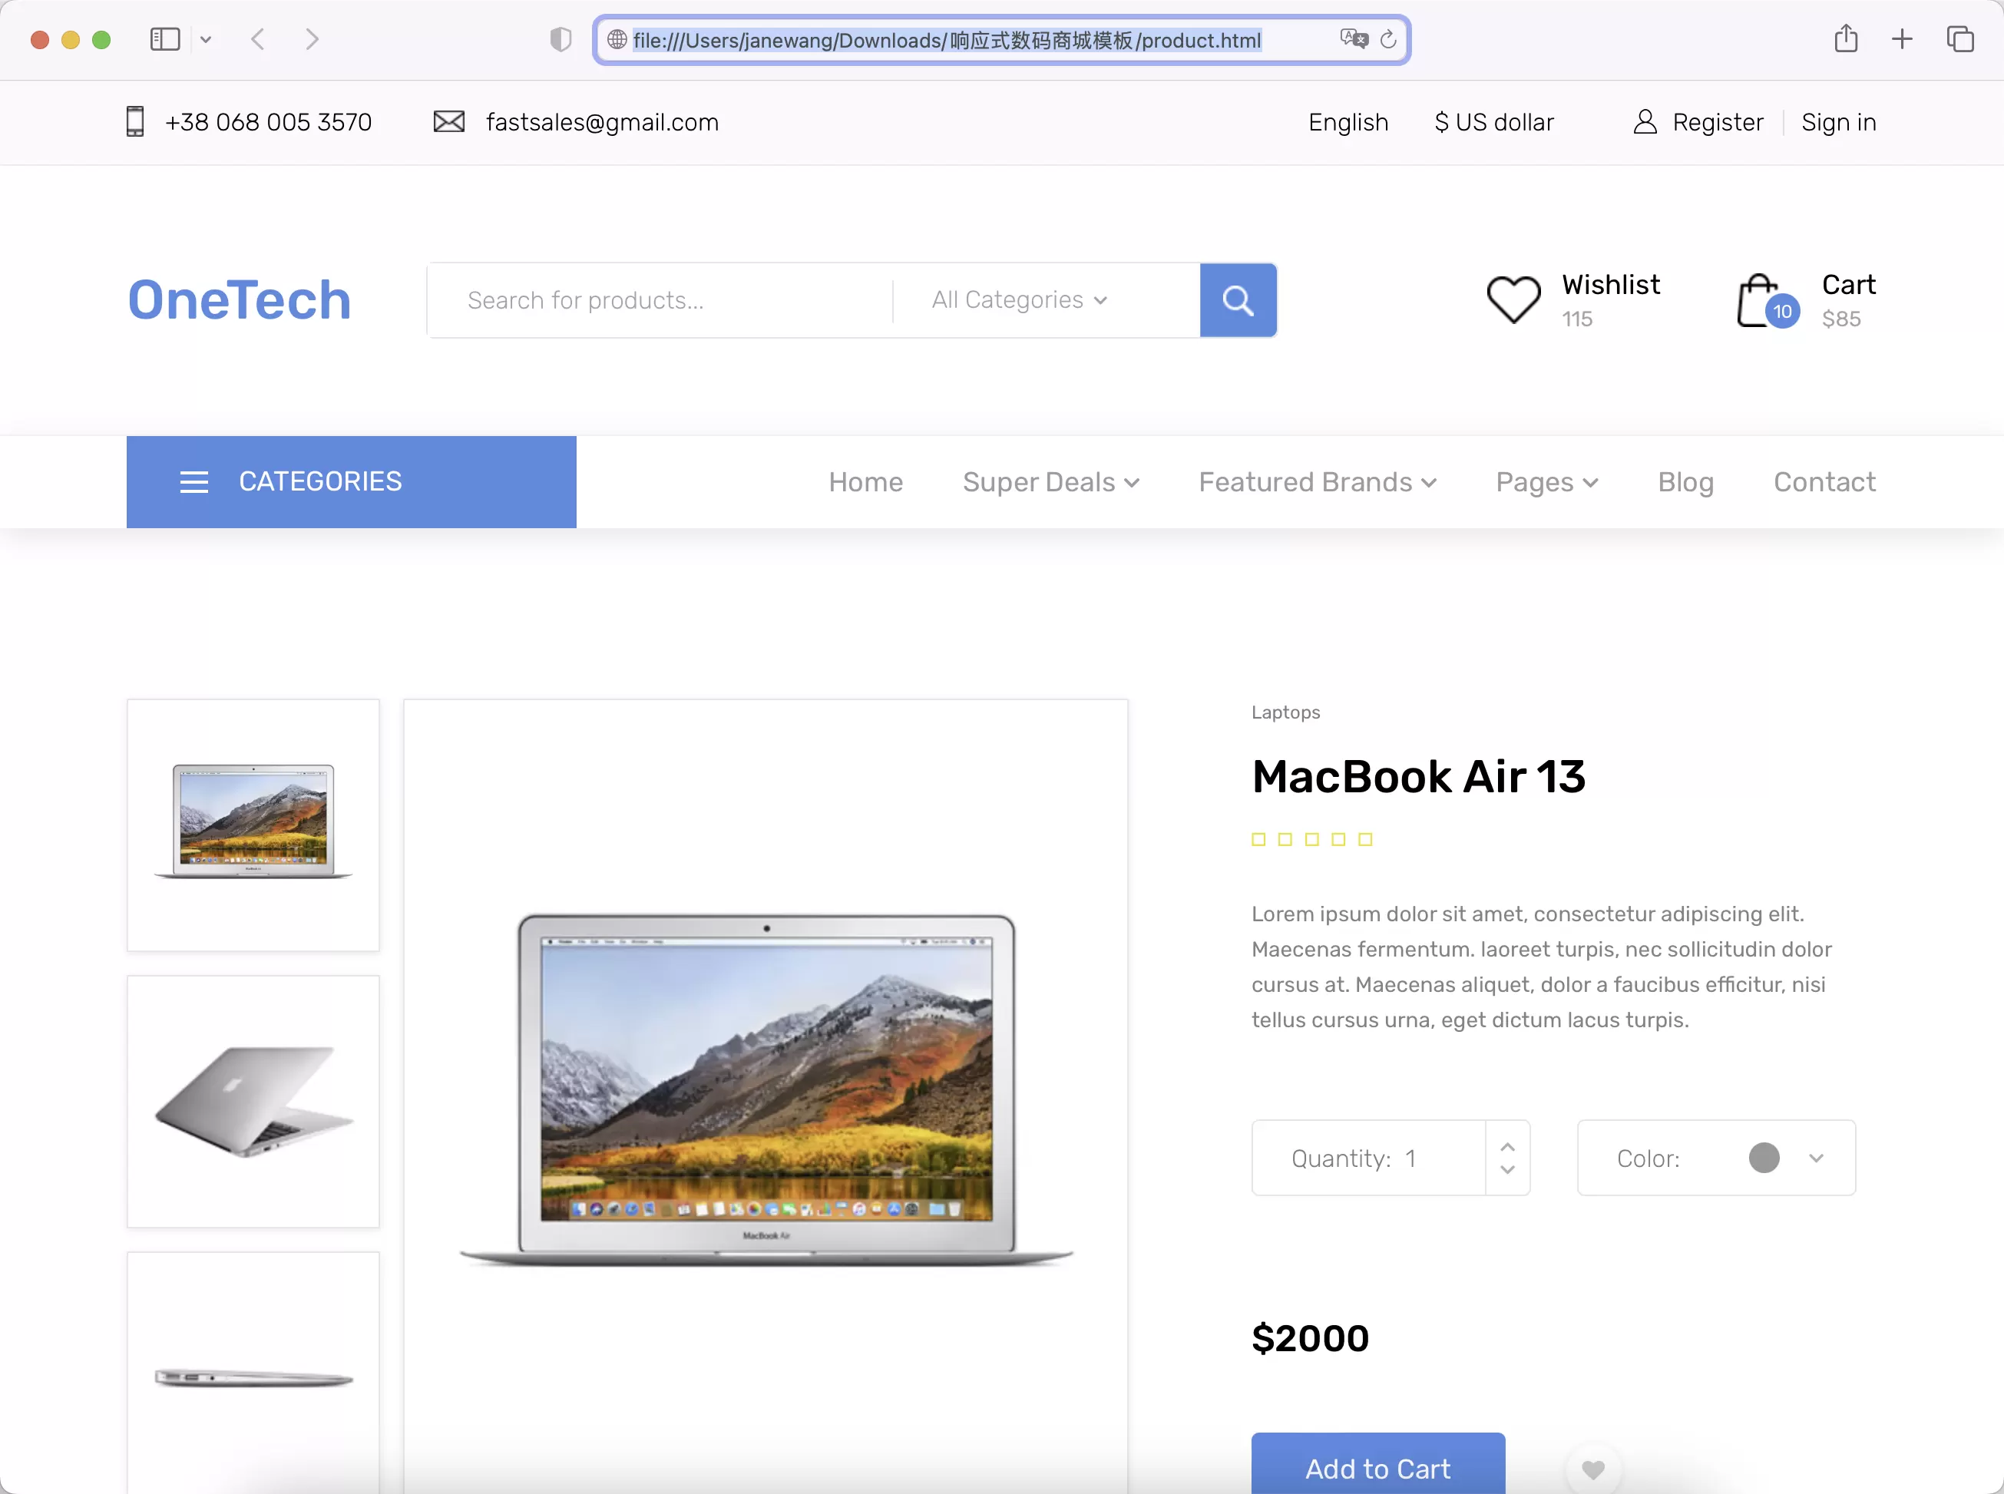Click the phone icon in top bar
The image size is (2004, 1494).
point(134,121)
